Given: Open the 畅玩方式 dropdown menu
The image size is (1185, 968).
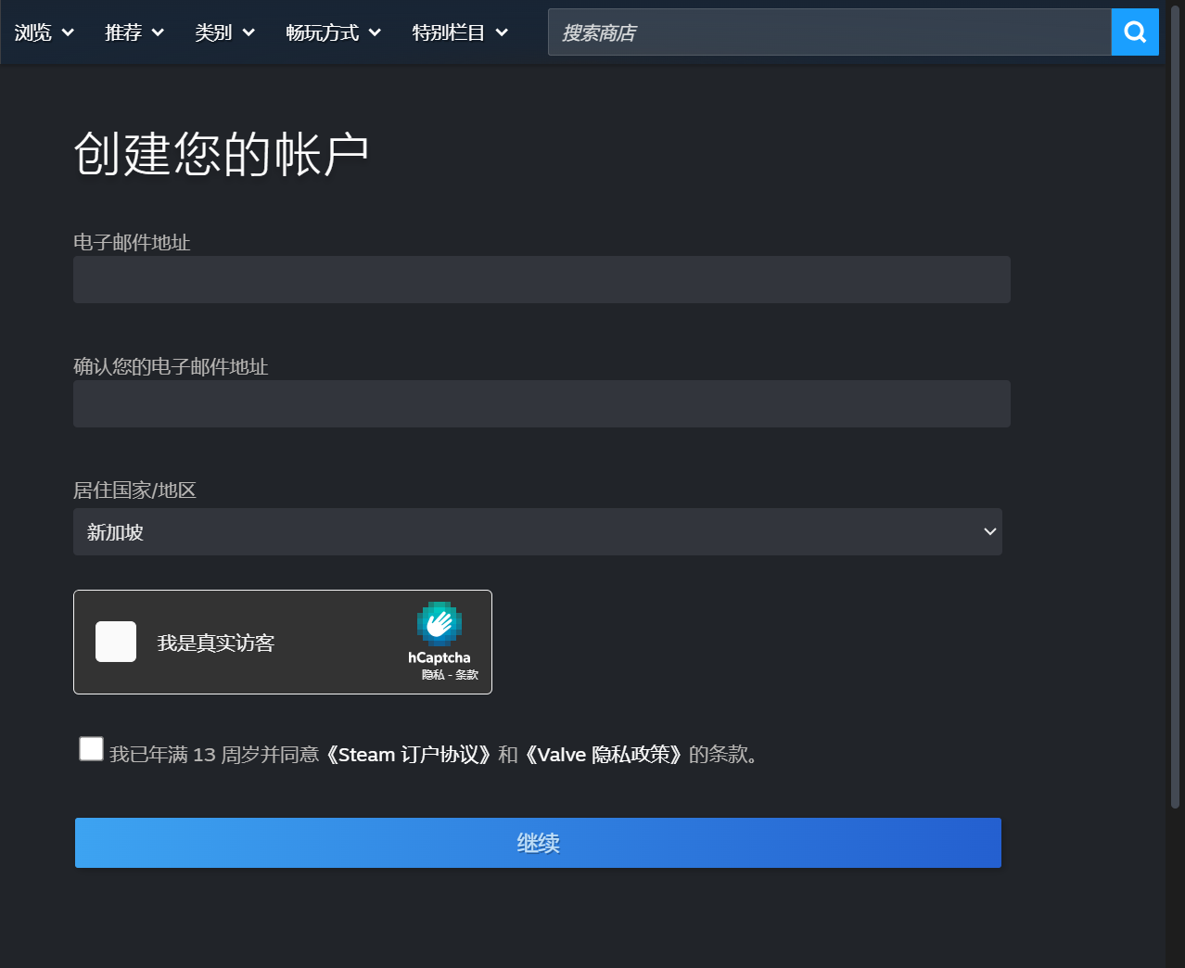Looking at the screenshot, I should [334, 32].
